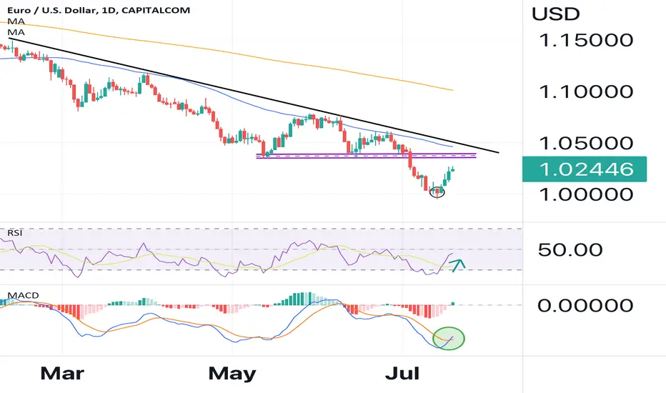
Task: Click the green MACD histogram bar at far right
Action: tap(453, 304)
